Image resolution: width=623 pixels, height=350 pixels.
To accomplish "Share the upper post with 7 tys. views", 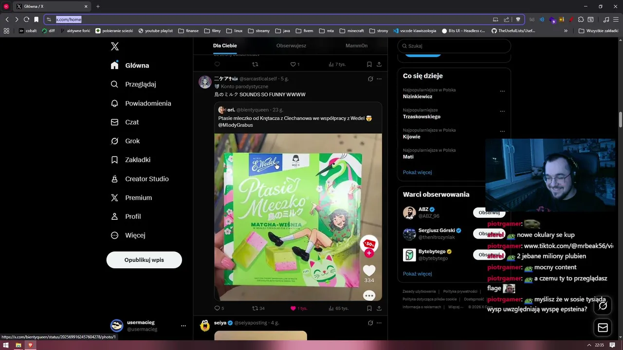I will coord(379,64).
